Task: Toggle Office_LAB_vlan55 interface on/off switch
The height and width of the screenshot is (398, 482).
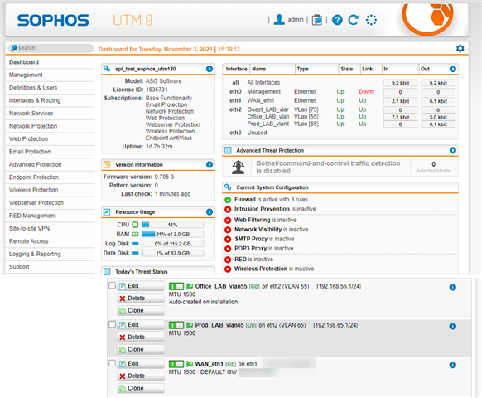Action: (176, 286)
